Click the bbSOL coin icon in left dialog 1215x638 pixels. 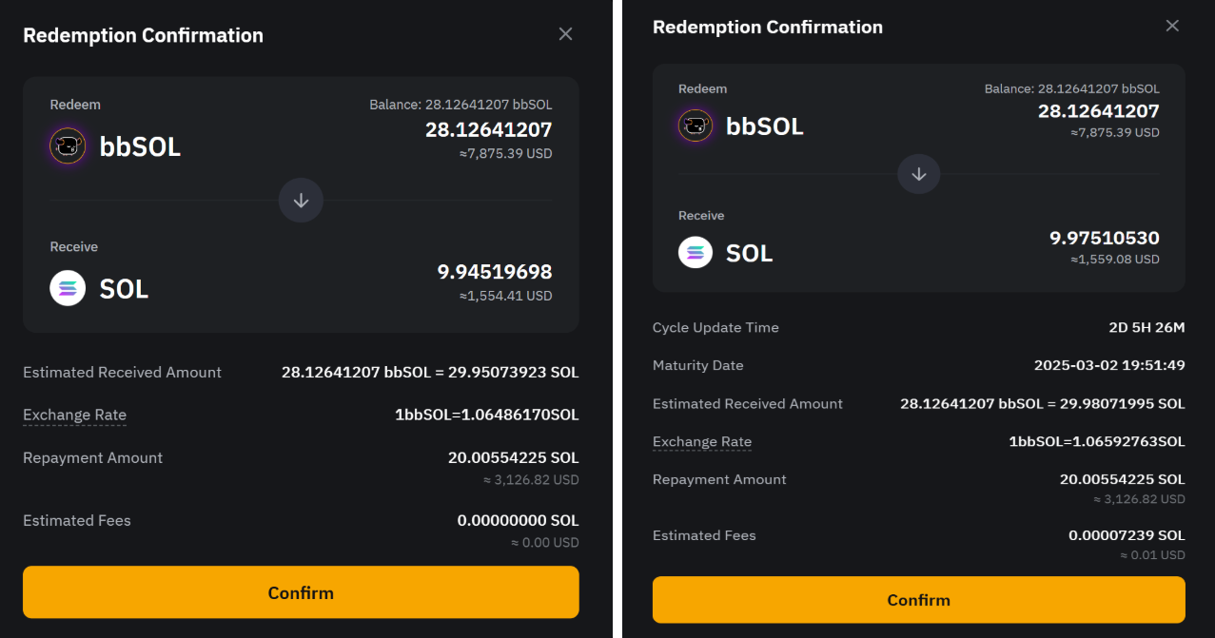click(68, 146)
